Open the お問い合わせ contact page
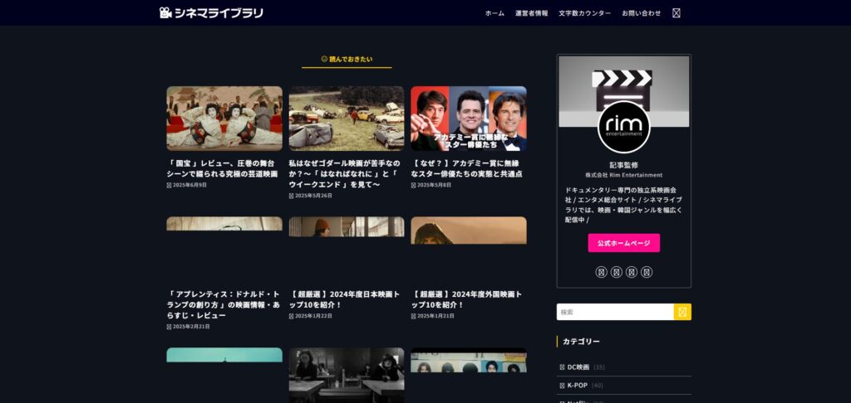This screenshot has width=851, height=403. click(x=641, y=13)
